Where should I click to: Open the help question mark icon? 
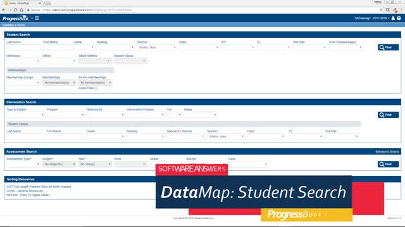pos(399,18)
